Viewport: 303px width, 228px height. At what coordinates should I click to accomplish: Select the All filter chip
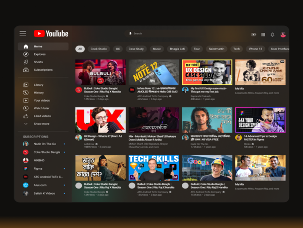pos(80,49)
